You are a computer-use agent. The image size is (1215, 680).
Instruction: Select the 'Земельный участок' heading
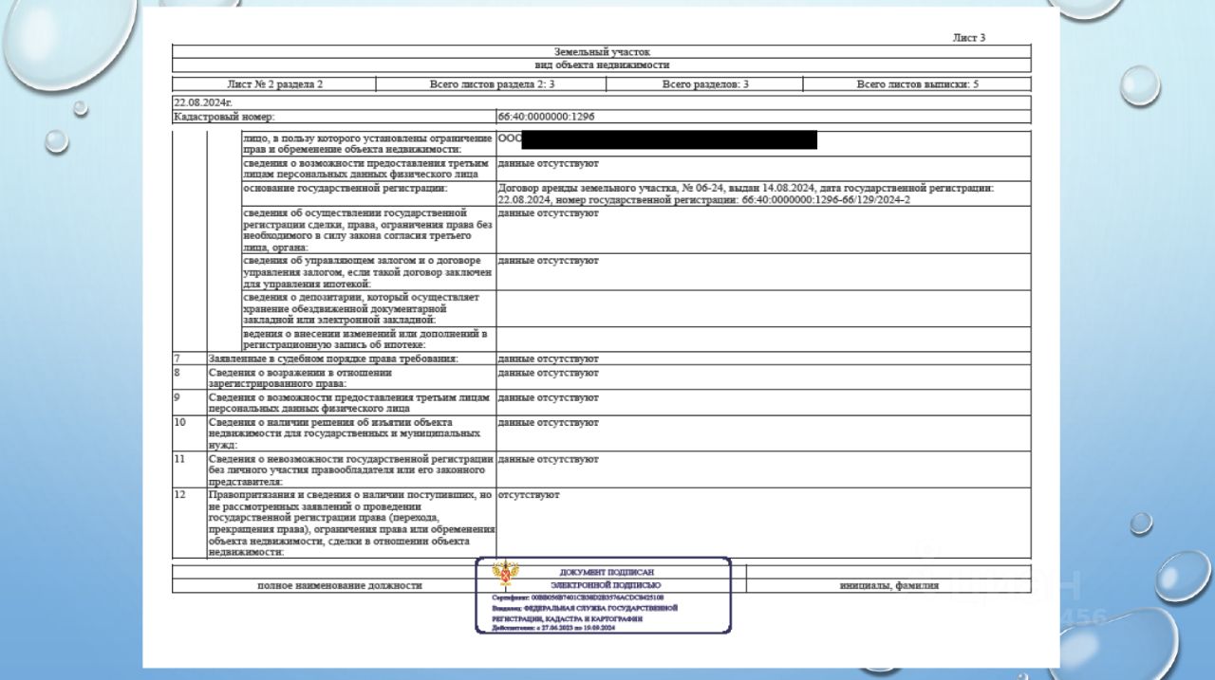602,51
